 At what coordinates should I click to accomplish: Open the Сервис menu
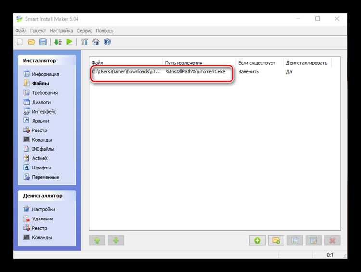[x=85, y=31]
